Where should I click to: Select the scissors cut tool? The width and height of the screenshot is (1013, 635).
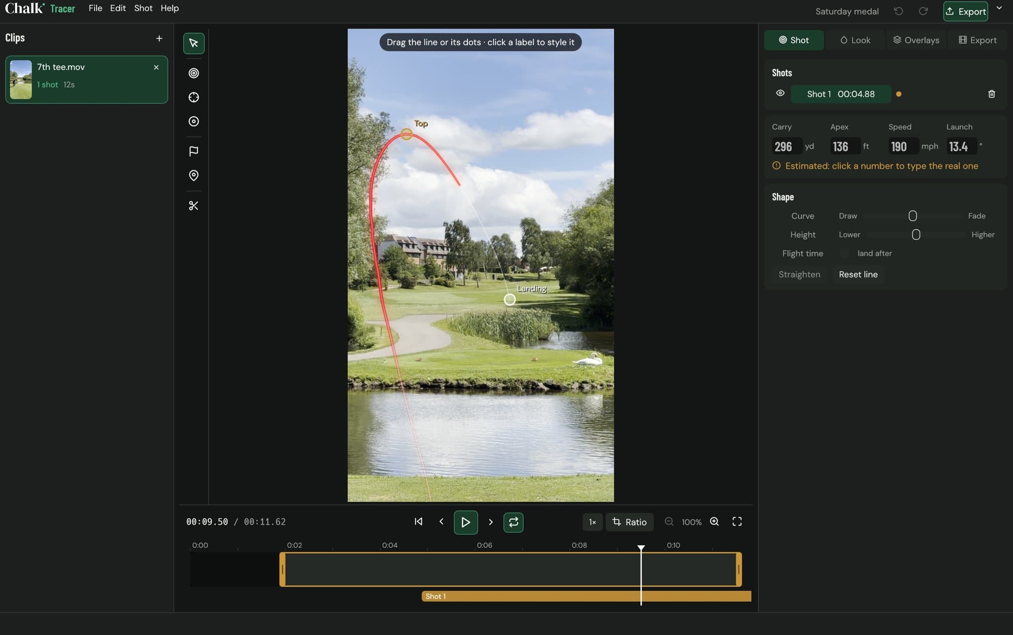click(193, 205)
